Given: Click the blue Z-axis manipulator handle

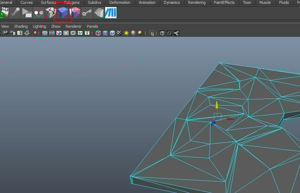Looking at the screenshot, I should 213,122.
